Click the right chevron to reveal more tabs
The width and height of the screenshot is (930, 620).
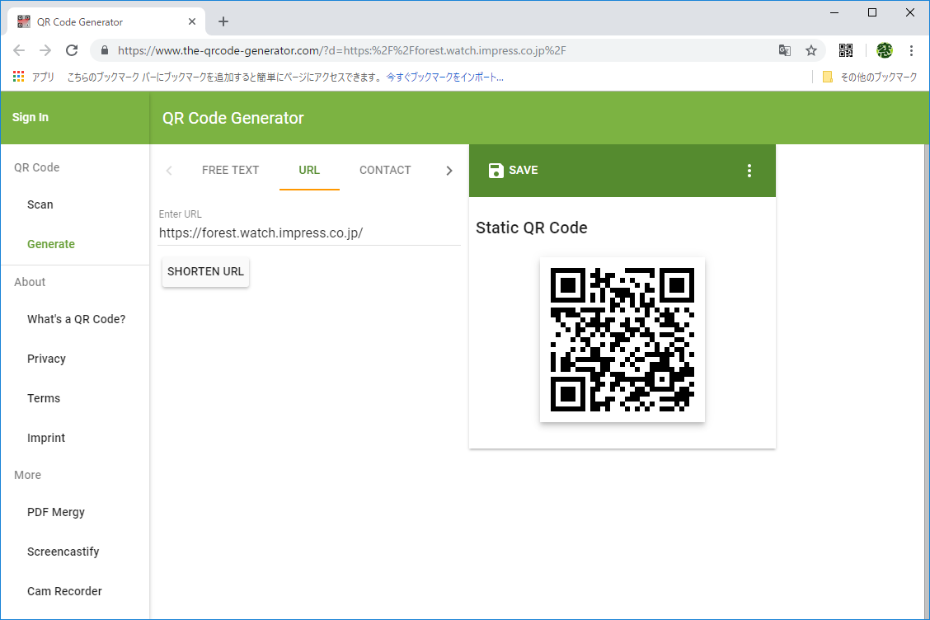pyautogui.click(x=449, y=170)
